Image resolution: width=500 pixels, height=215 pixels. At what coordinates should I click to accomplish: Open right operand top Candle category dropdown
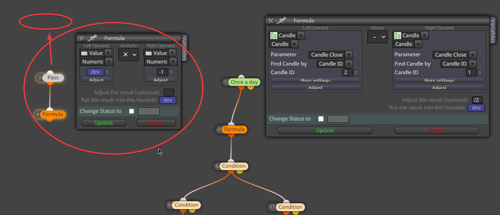pyautogui.click(x=425, y=35)
